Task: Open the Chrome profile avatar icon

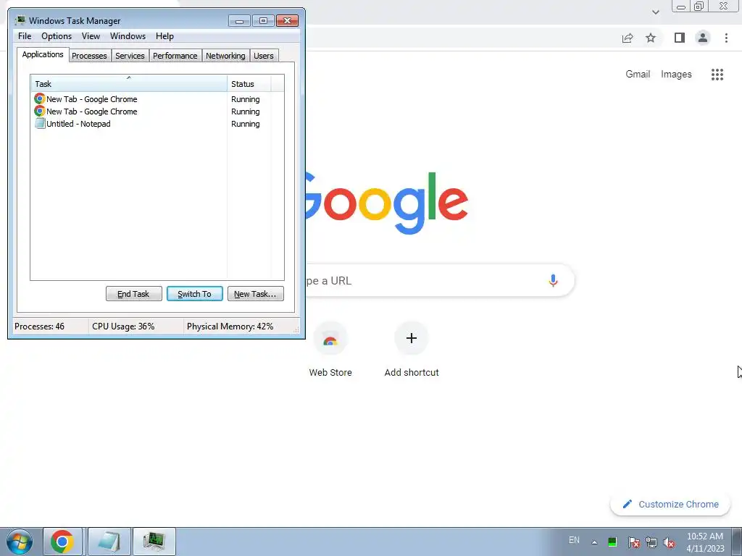Action: 703,38
